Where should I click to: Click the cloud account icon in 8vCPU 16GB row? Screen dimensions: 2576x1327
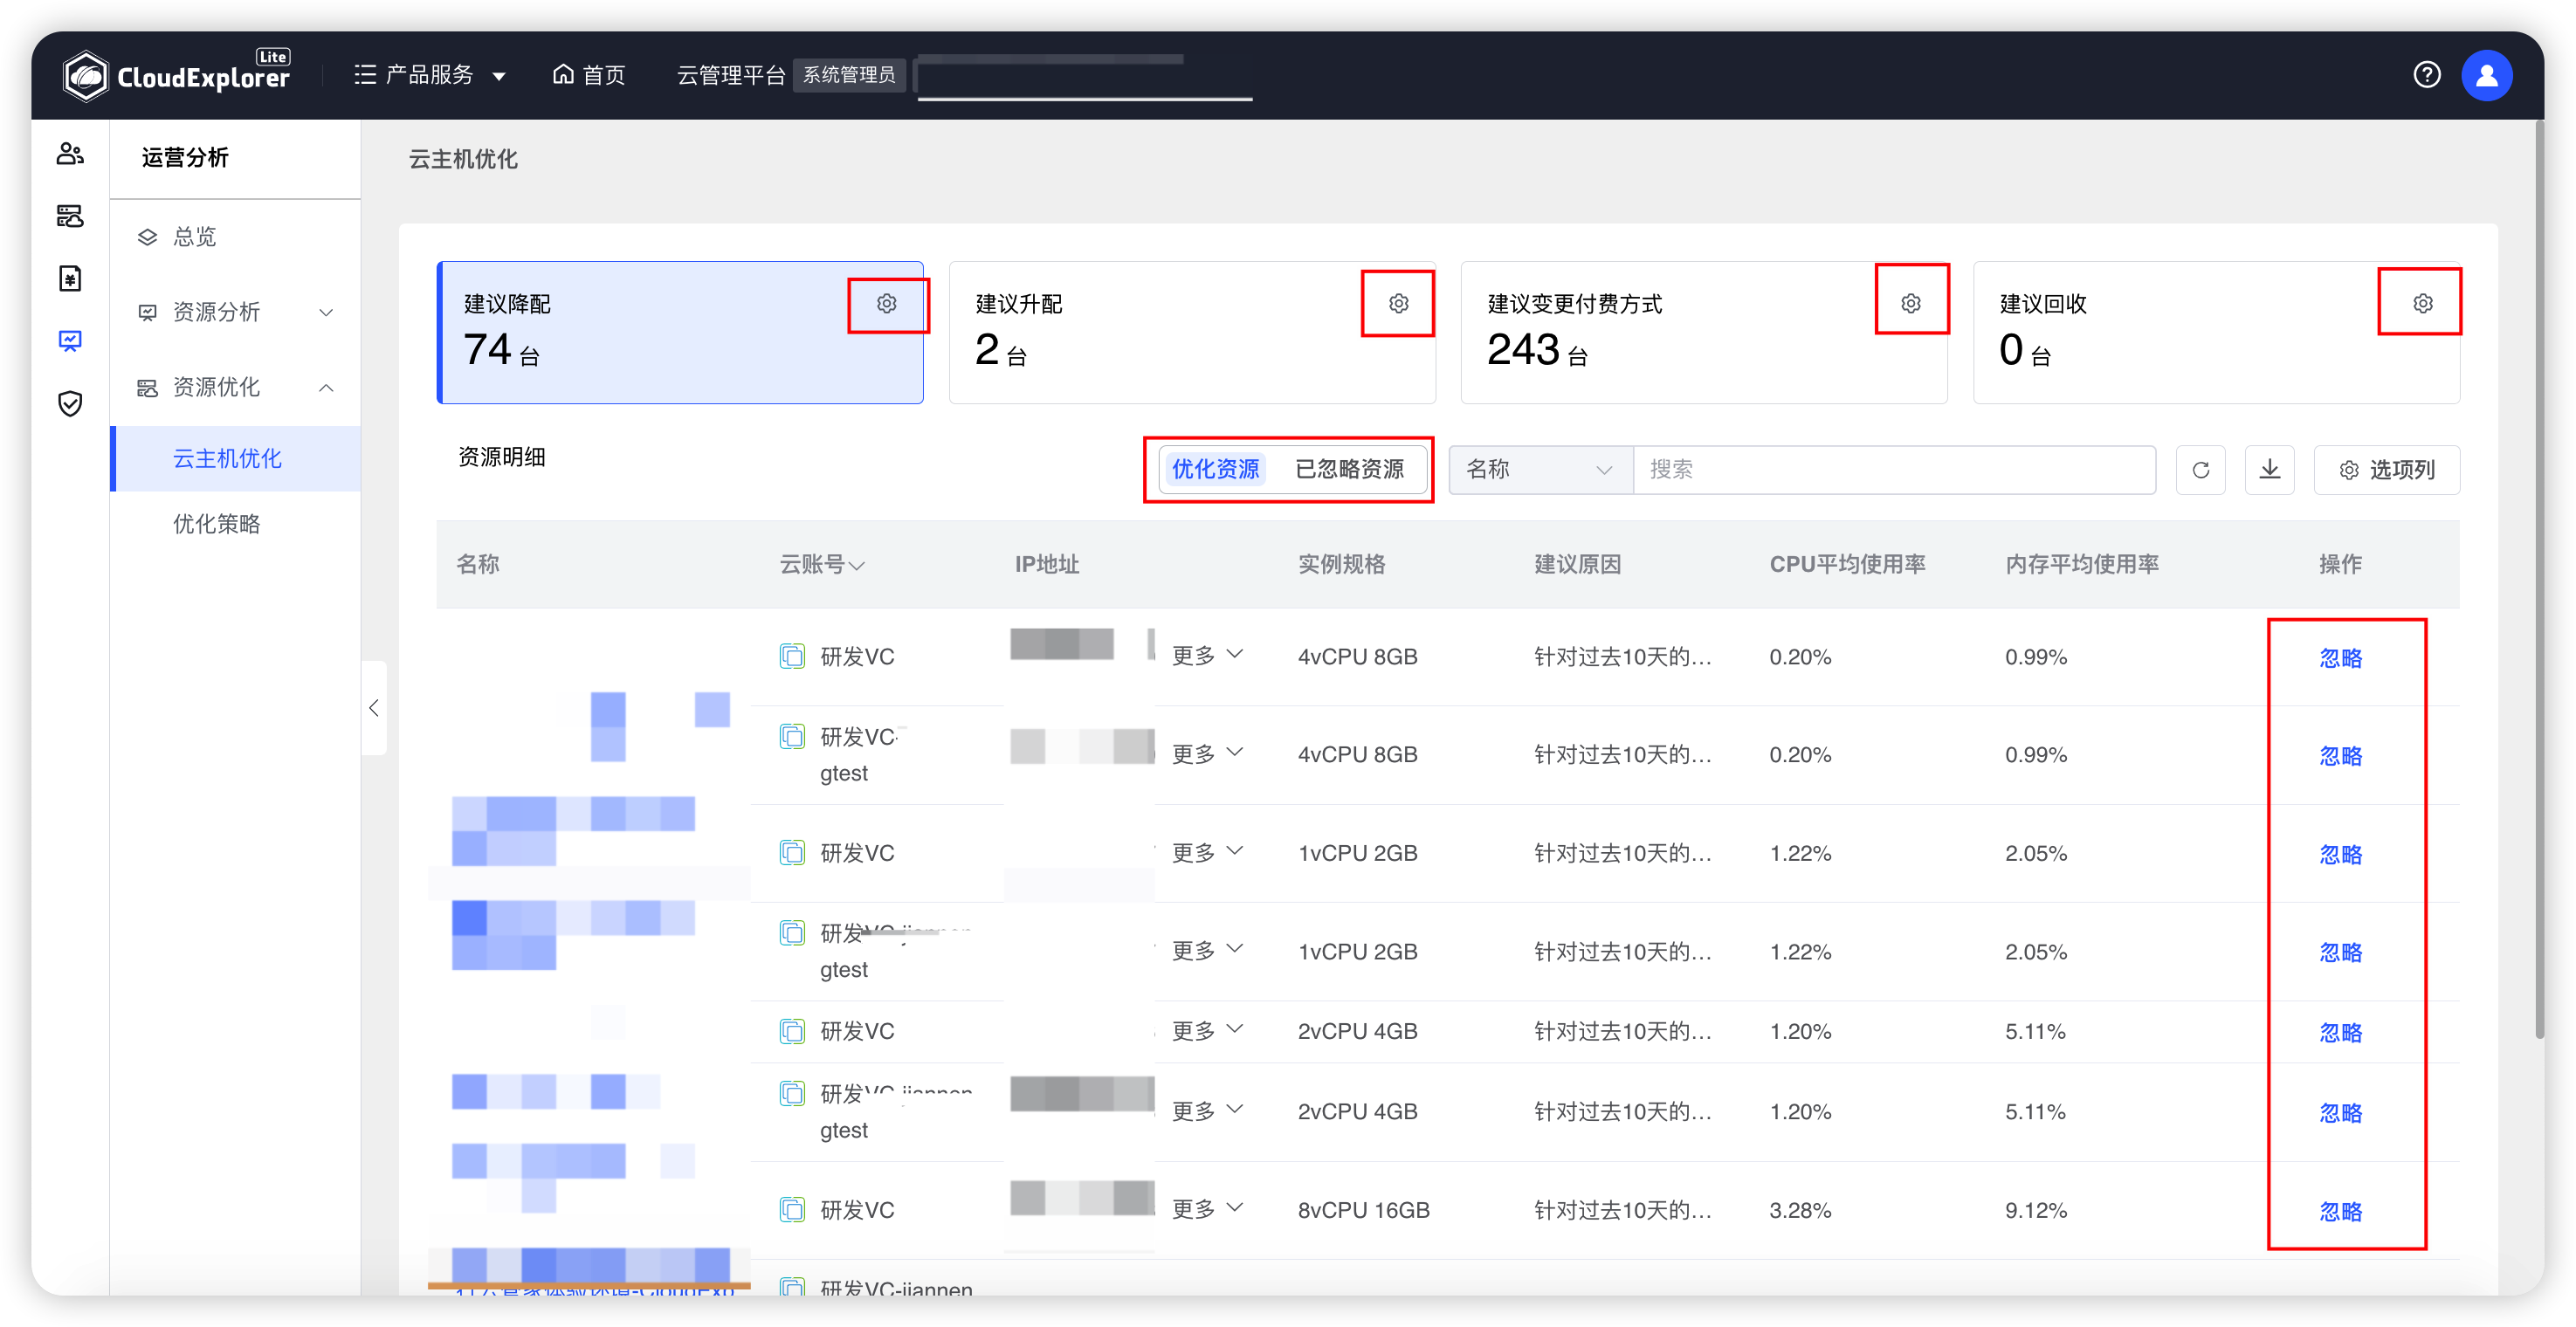792,1210
